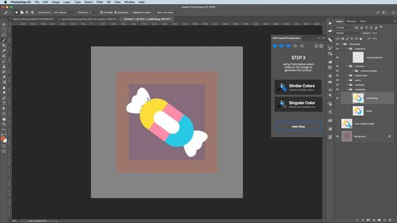Image resolution: width=397 pixels, height=223 pixels.
Task: Switch to the Paths tab
Action: tap(362, 22)
